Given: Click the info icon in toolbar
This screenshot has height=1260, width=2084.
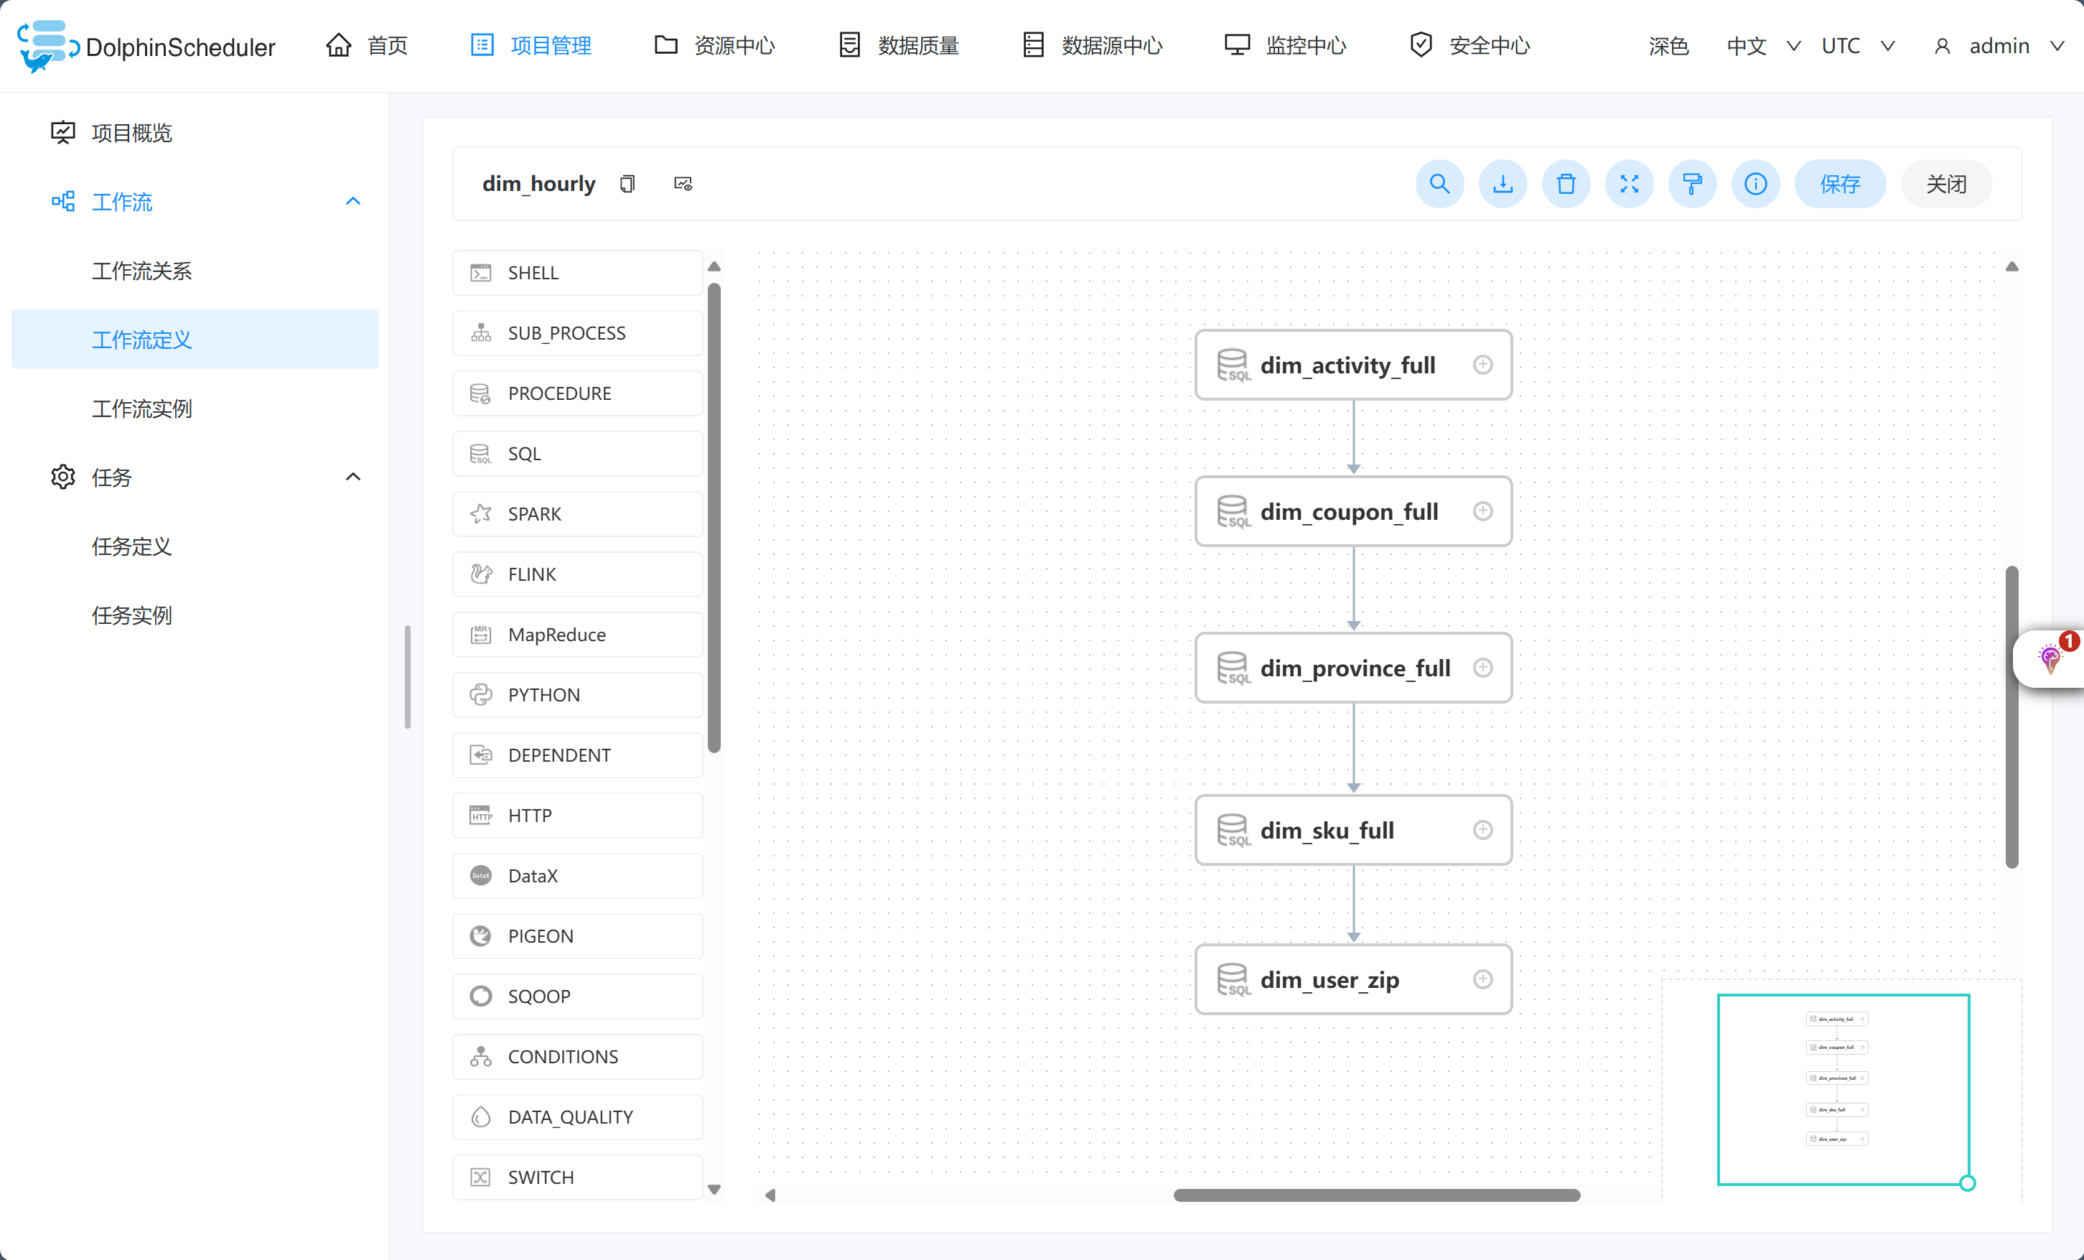Looking at the screenshot, I should (1755, 185).
